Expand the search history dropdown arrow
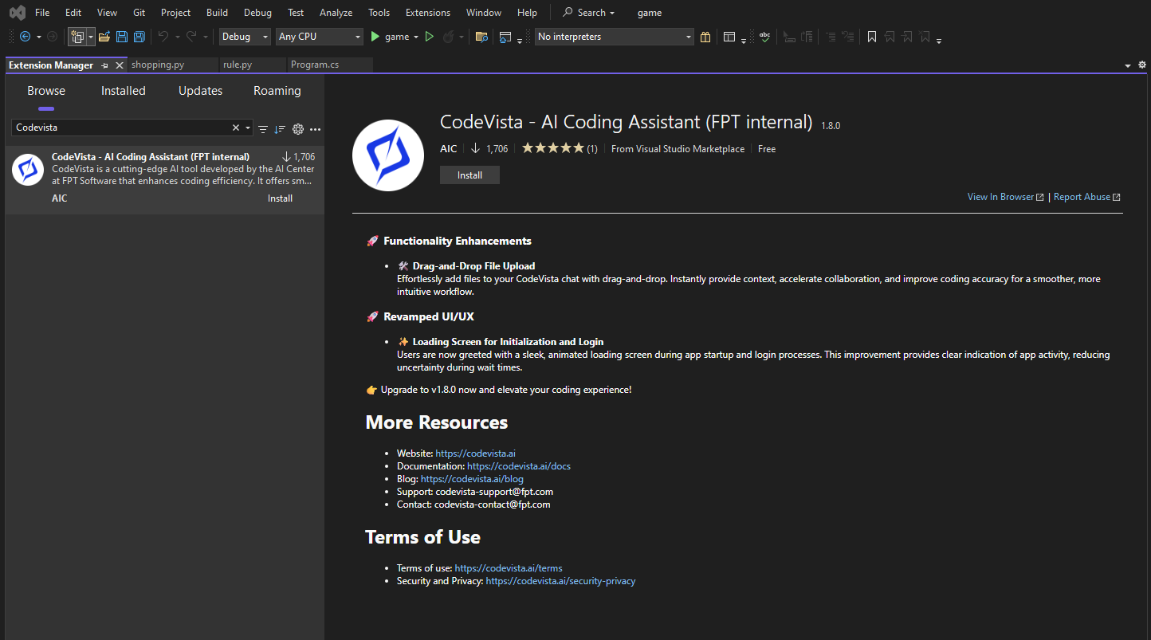Image resolution: width=1151 pixels, height=640 pixels. pos(249,128)
